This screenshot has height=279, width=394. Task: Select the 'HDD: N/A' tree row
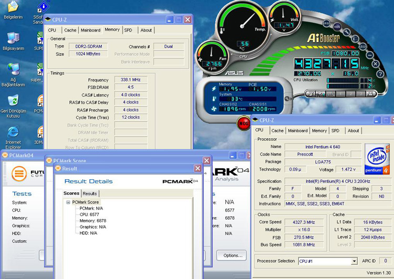click(x=88, y=233)
